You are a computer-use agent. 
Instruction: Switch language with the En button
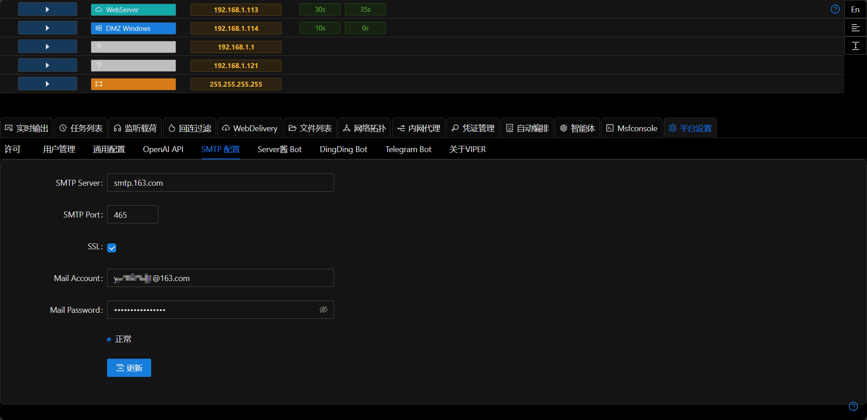(855, 9)
